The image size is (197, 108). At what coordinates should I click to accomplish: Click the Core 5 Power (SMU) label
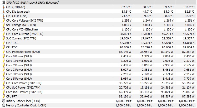[x=19, y=79]
